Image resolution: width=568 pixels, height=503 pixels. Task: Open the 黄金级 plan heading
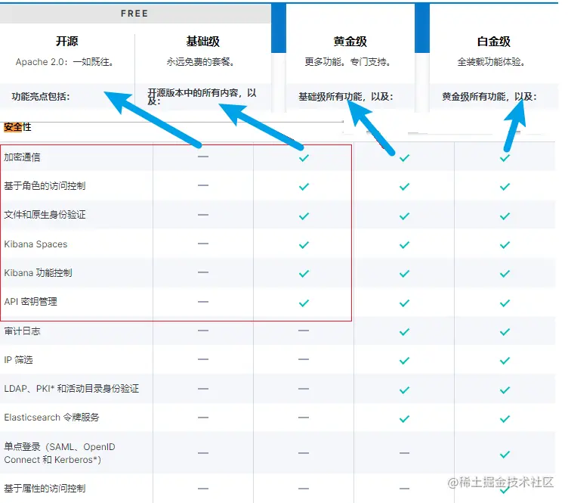point(350,42)
